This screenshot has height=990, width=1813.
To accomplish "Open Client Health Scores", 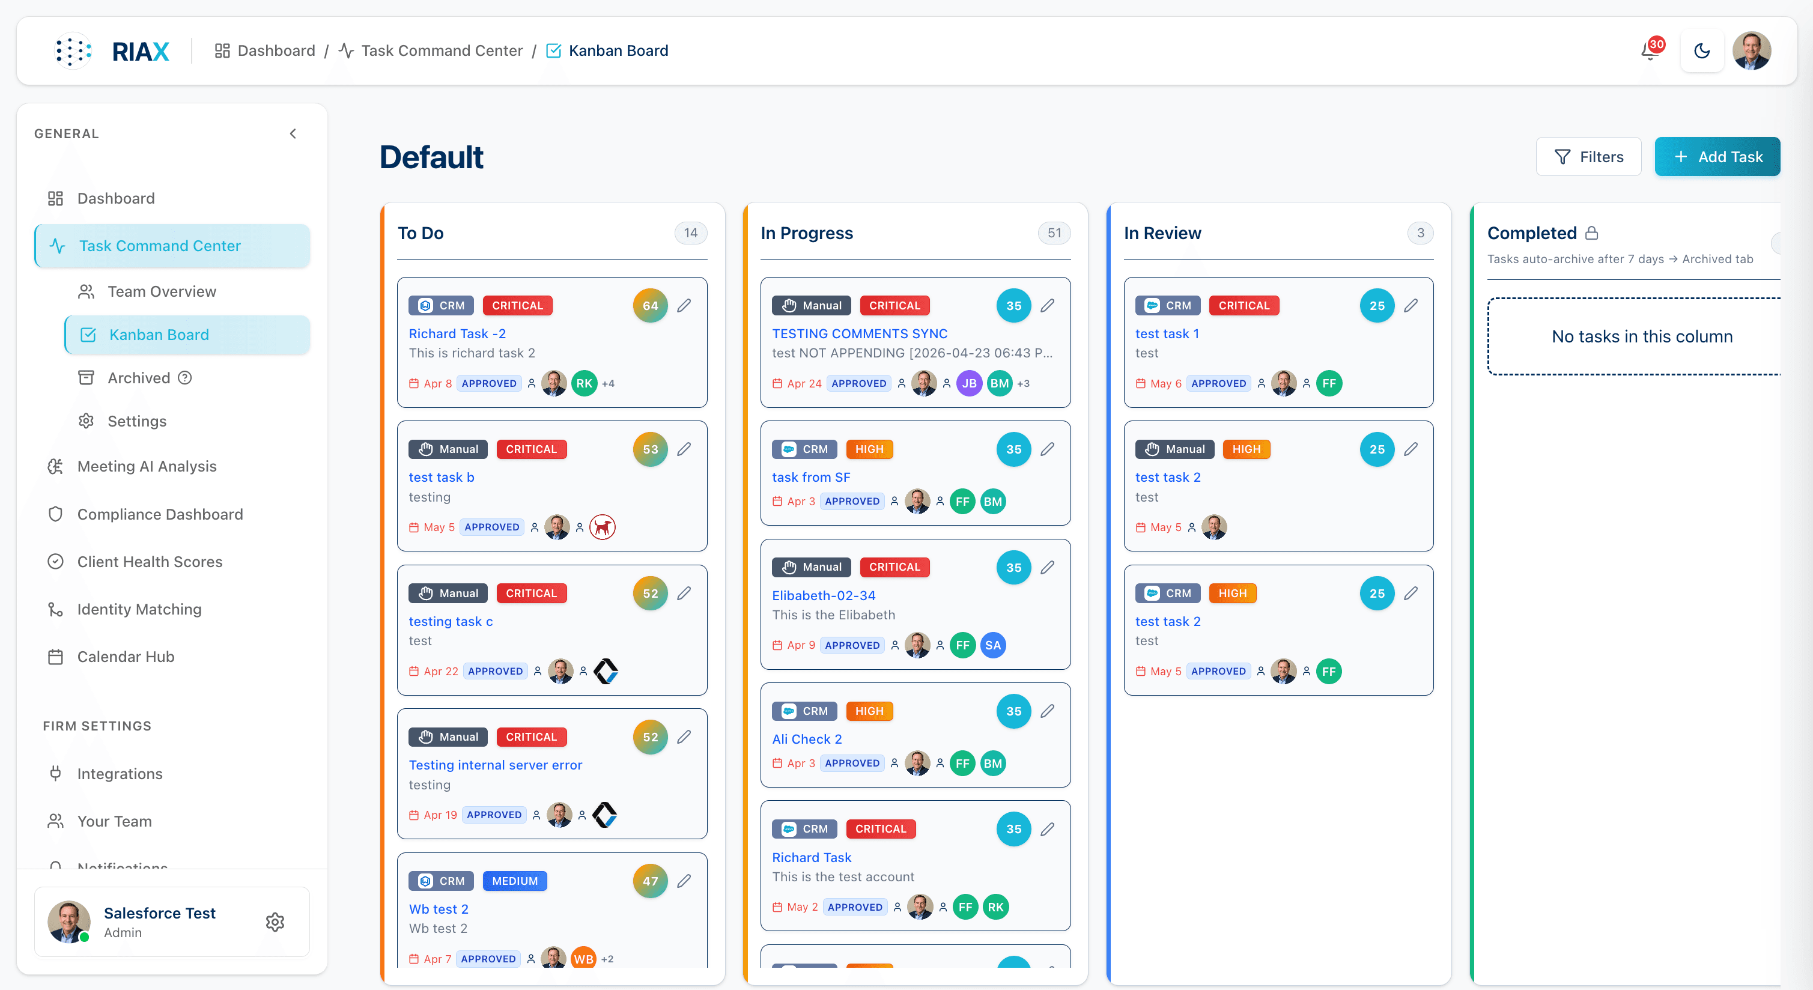I will (172, 562).
